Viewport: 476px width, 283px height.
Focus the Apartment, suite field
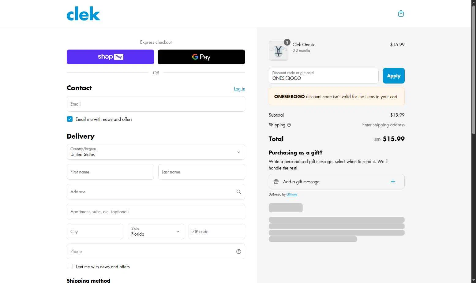point(156,212)
